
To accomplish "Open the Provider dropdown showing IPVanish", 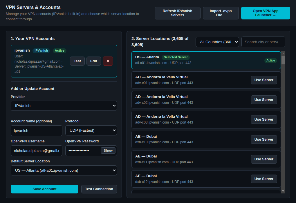I will coord(64,106).
